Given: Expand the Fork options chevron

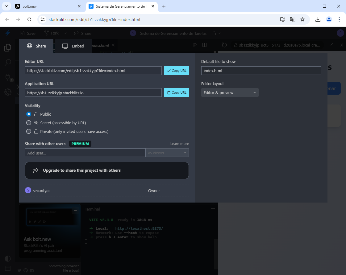Looking at the screenshot, I should (x=65, y=33).
